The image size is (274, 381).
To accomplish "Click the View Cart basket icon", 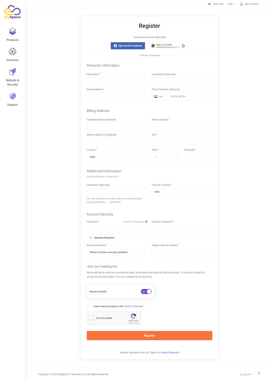I will point(209,4).
